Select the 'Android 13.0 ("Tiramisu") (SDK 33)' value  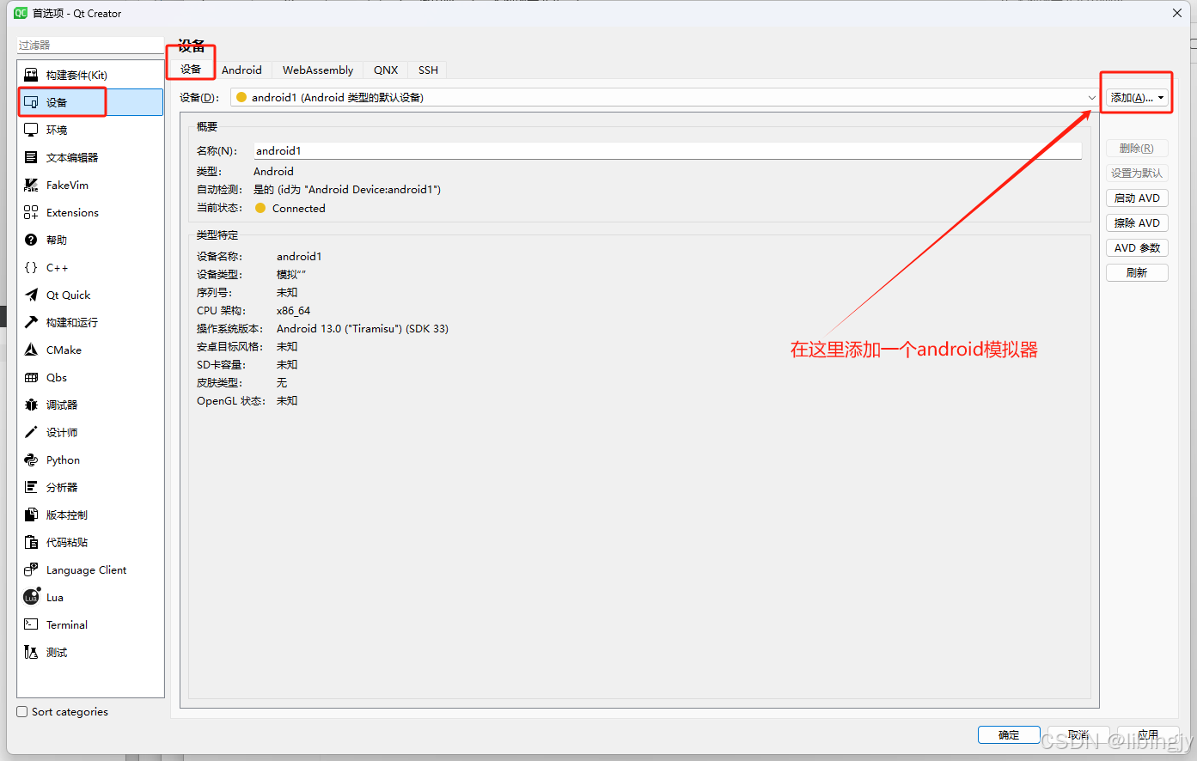click(x=363, y=328)
